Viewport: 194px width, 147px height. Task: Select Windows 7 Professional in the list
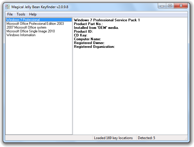click(39, 20)
